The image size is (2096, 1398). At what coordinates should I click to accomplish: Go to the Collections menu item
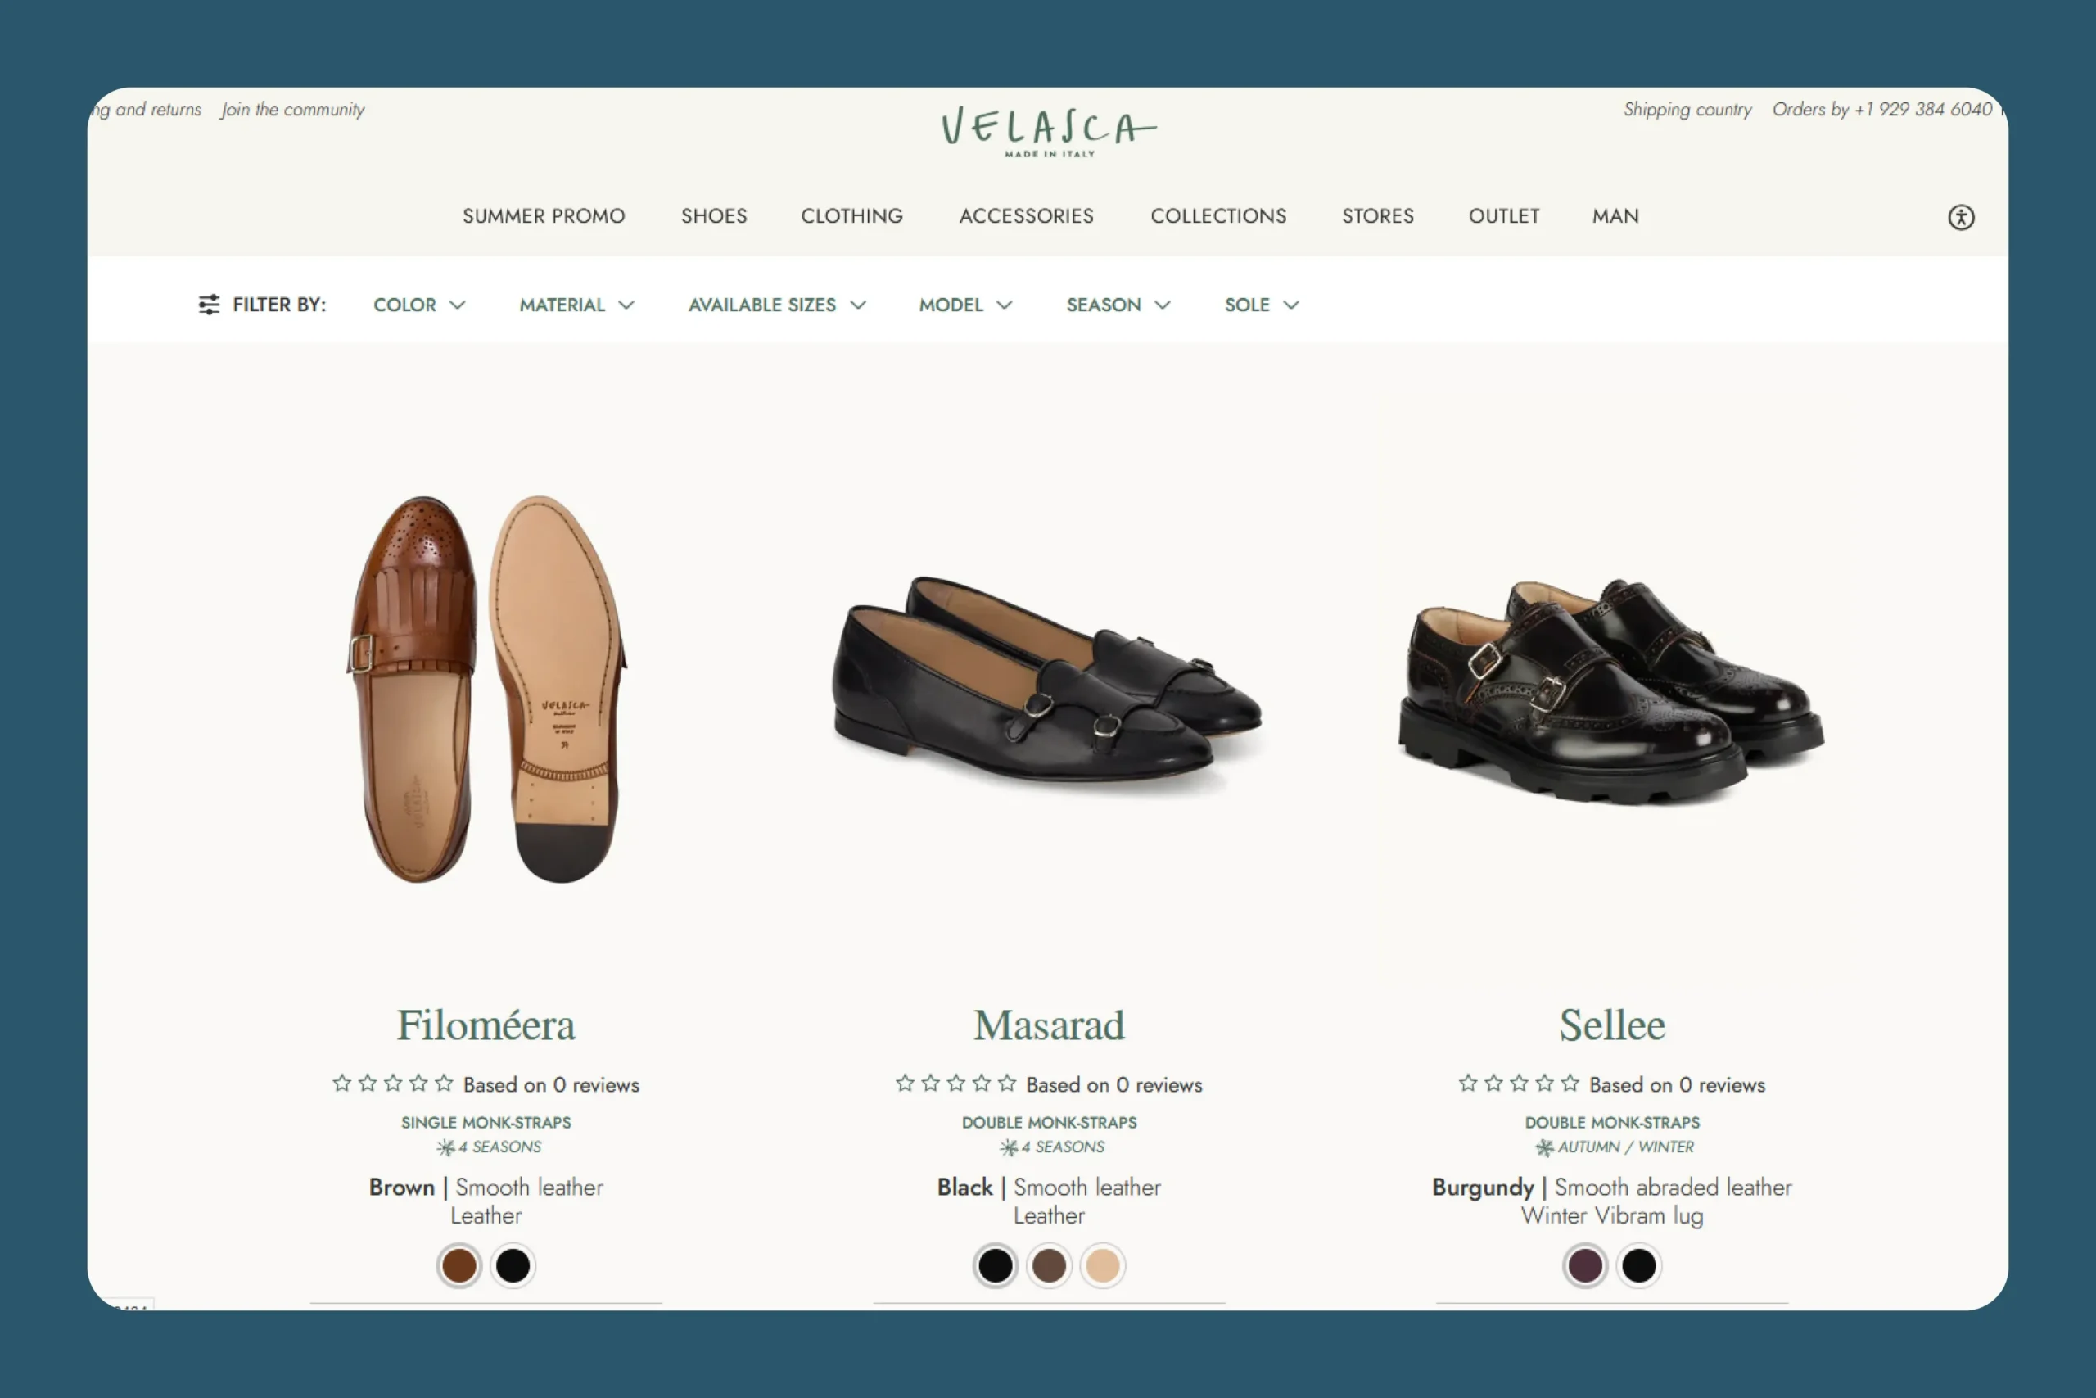pyautogui.click(x=1218, y=215)
